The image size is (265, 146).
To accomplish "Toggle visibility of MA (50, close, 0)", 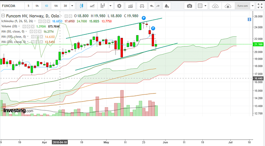I will click(31, 31).
